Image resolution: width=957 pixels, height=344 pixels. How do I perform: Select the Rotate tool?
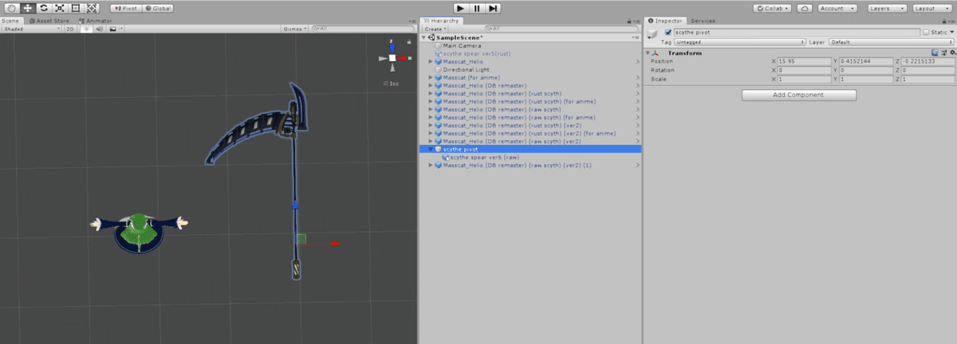point(43,8)
